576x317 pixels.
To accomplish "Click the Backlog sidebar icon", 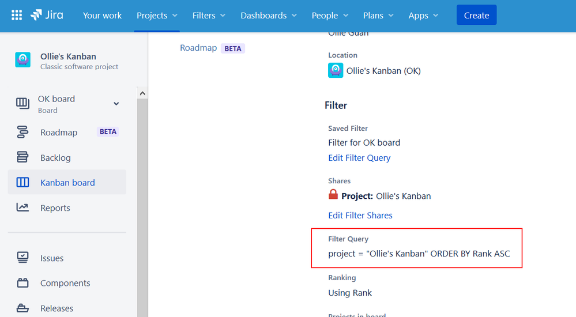I will click(22, 157).
